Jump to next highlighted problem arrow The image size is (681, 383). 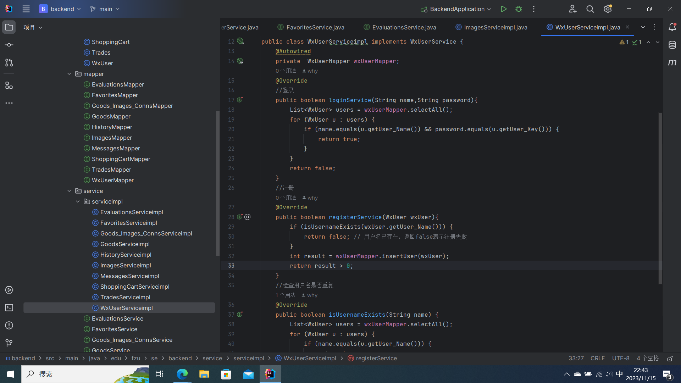(658, 42)
